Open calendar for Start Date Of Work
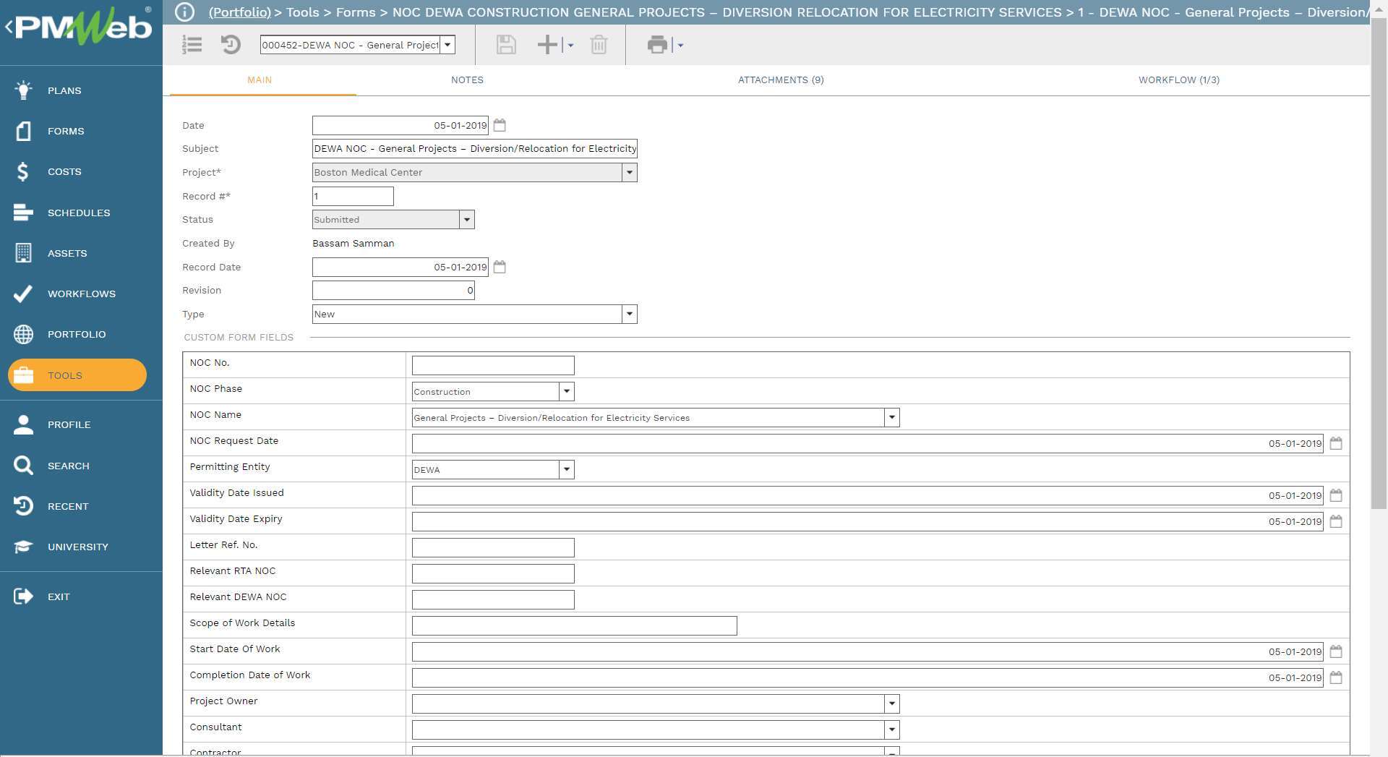Viewport: 1388px width, 757px height. [1336, 651]
